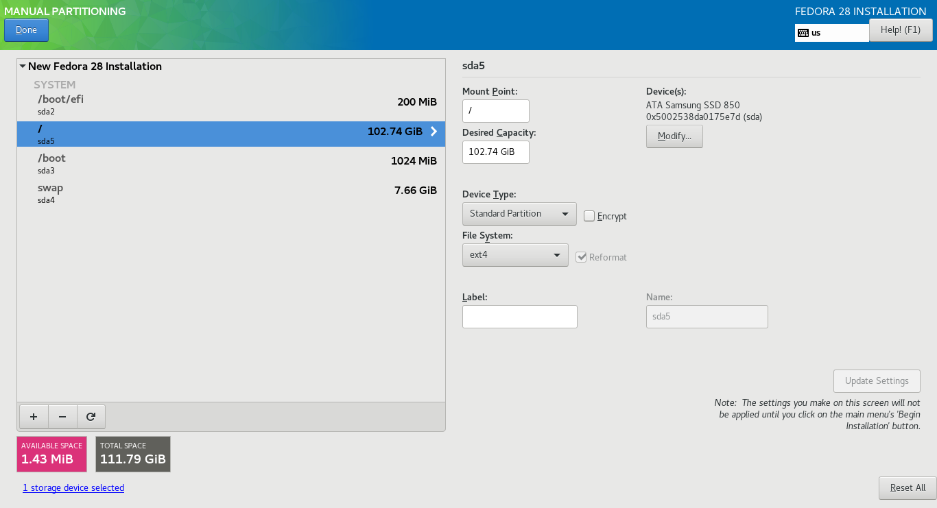Click the 1024 MiB size value
Image resolution: width=937 pixels, height=508 pixels.
point(414,161)
